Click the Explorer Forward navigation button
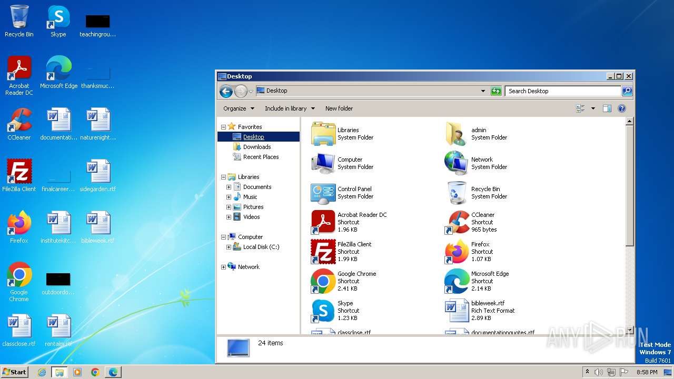674x379 pixels. pyautogui.click(x=241, y=92)
